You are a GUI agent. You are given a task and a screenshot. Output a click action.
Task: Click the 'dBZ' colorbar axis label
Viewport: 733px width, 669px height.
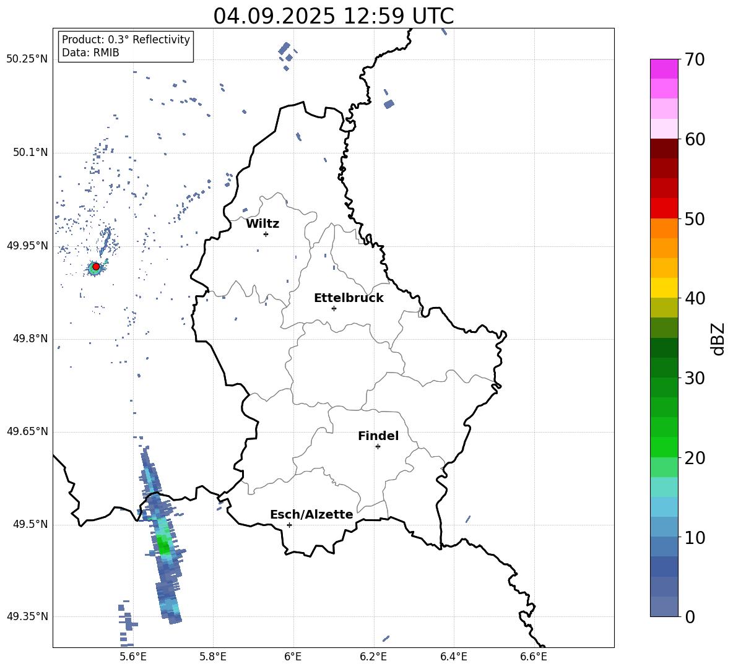719,339
